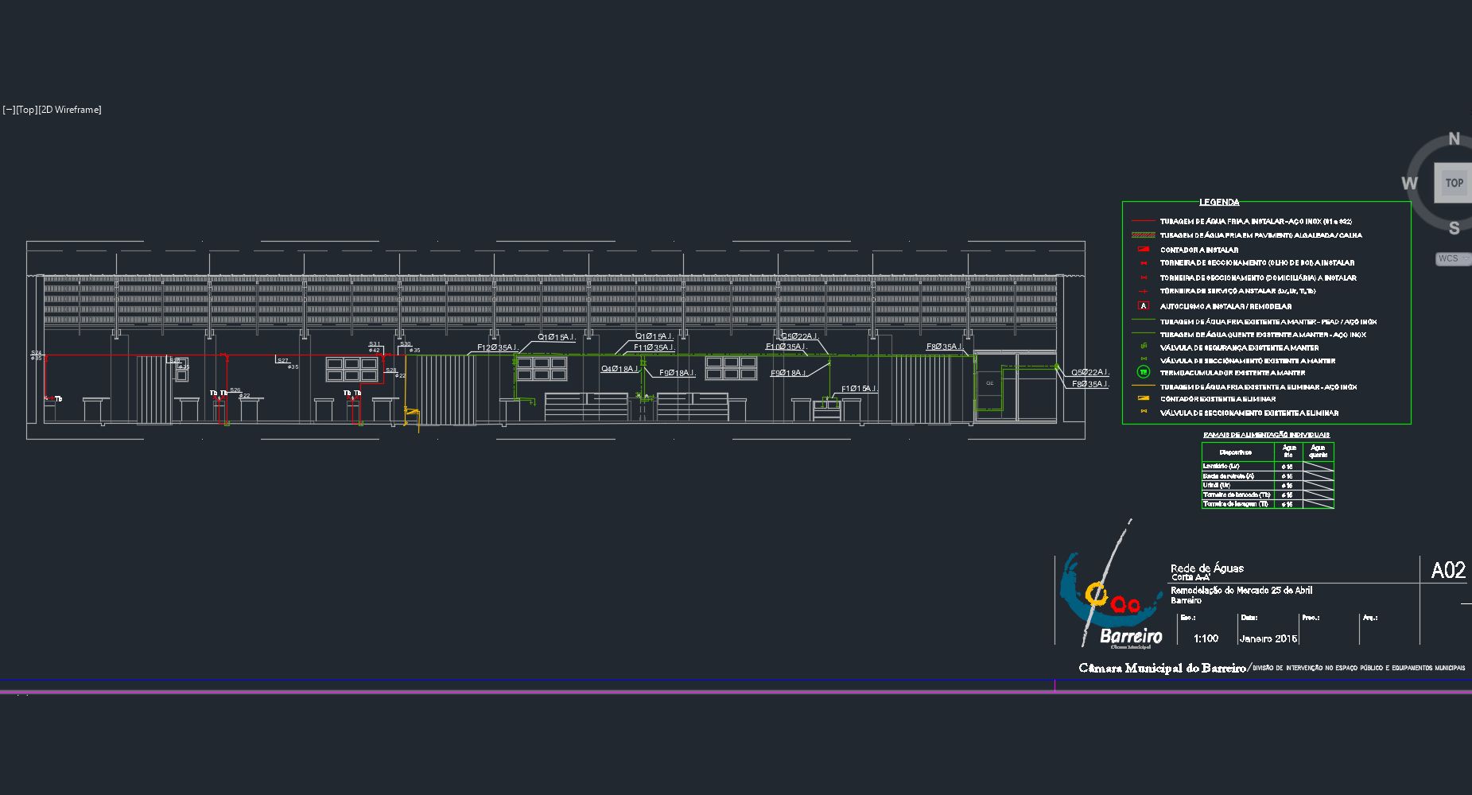Click the S compass letter on ViewCube
Image resolution: width=1472 pixels, height=795 pixels.
point(1454,228)
